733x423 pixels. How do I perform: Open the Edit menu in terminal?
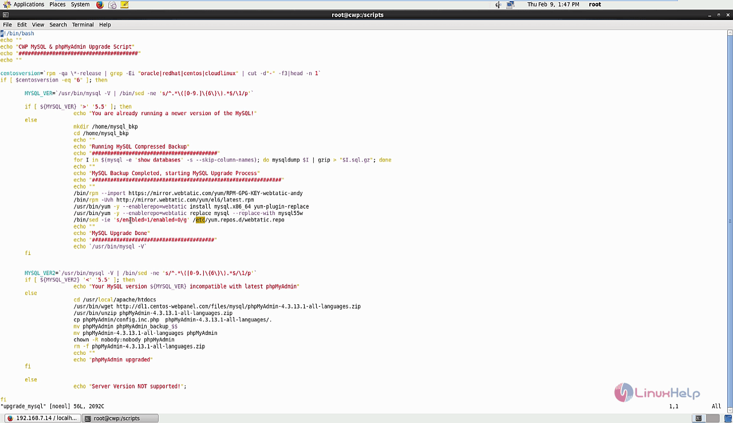pyautogui.click(x=22, y=25)
